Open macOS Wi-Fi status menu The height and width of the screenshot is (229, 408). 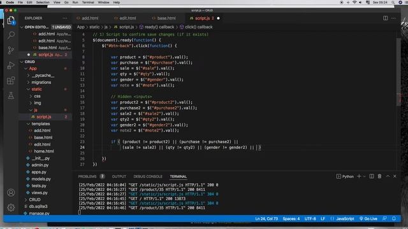(354, 3)
